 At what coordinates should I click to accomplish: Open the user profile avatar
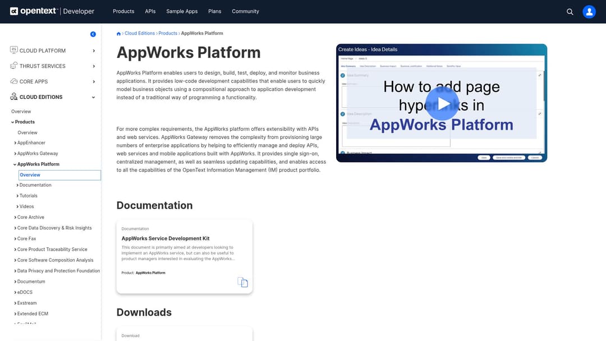[x=589, y=12]
